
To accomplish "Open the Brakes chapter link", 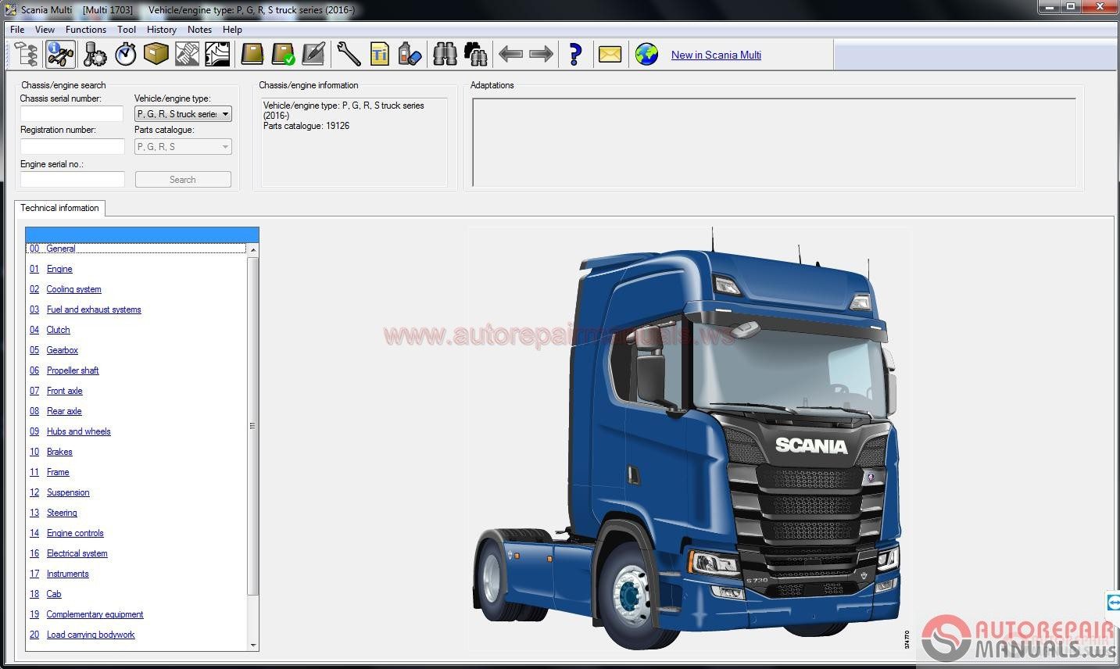I will pyautogui.click(x=59, y=452).
